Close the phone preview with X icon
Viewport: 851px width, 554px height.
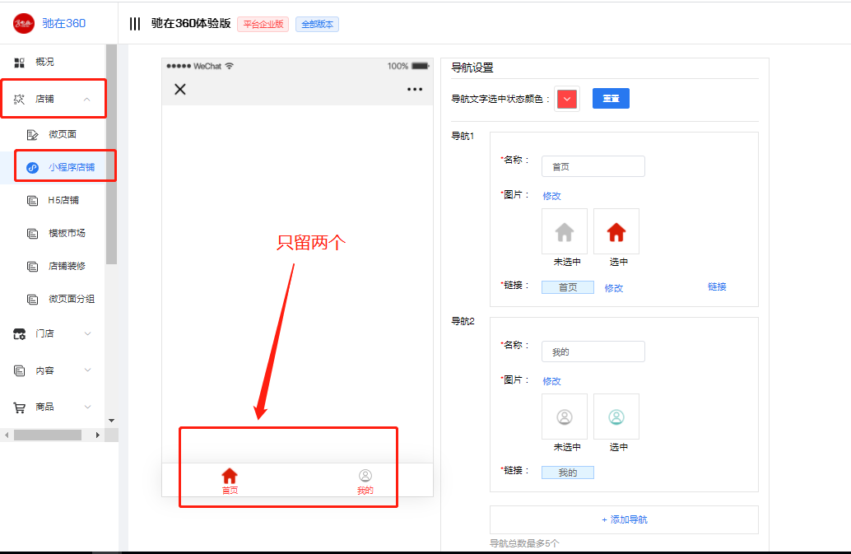pyautogui.click(x=180, y=89)
